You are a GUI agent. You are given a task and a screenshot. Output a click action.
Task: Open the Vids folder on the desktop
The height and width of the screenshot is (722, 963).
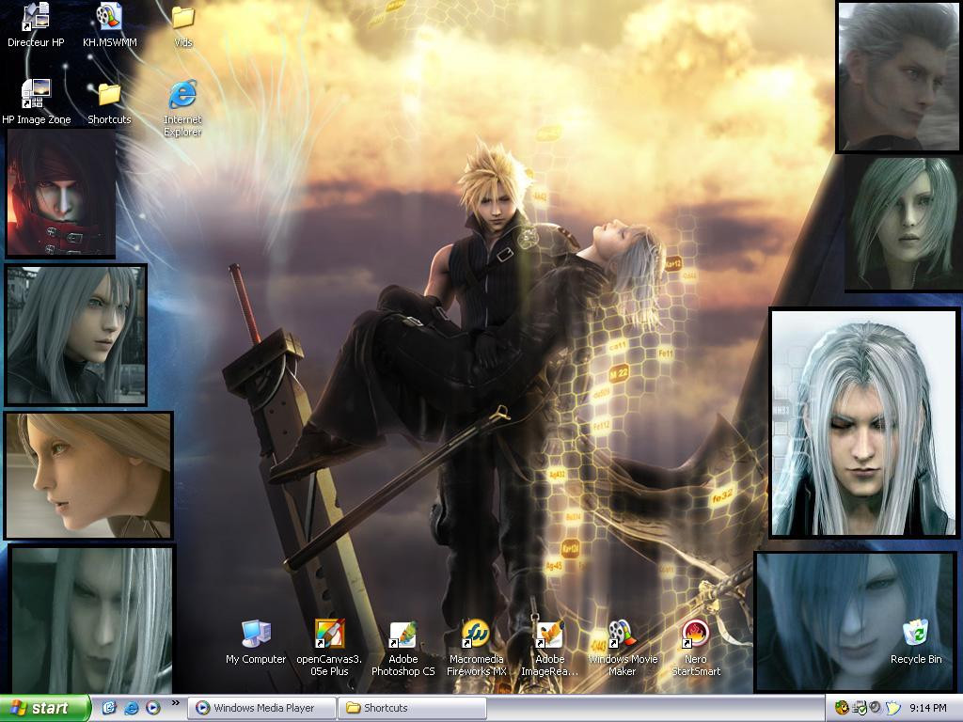183,26
